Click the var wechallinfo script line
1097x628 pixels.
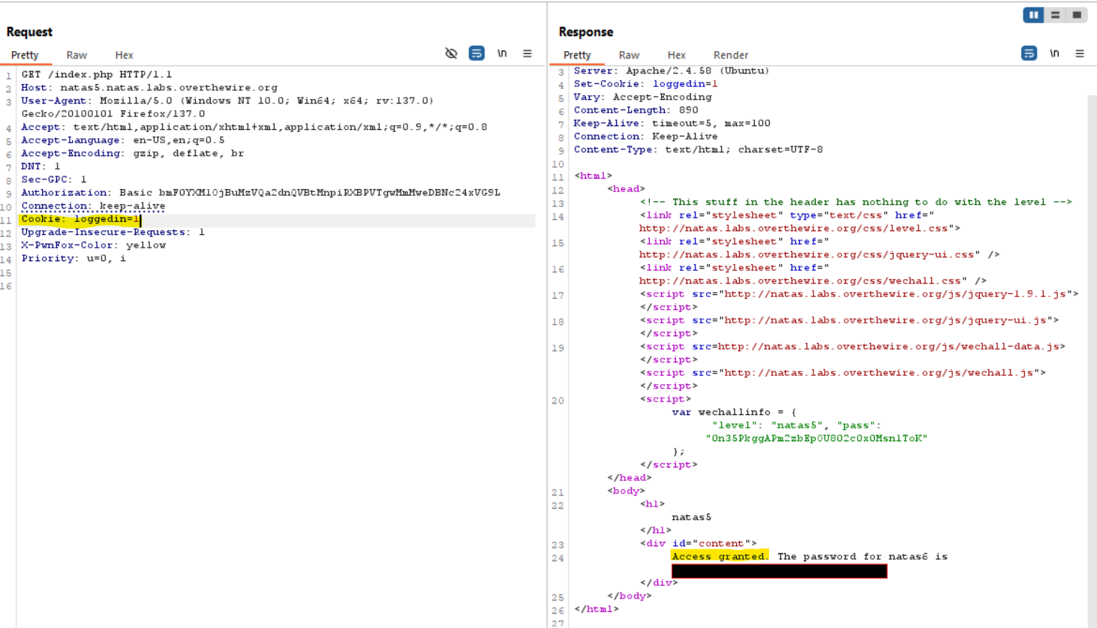pyautogui.click(x=734, y=412)
